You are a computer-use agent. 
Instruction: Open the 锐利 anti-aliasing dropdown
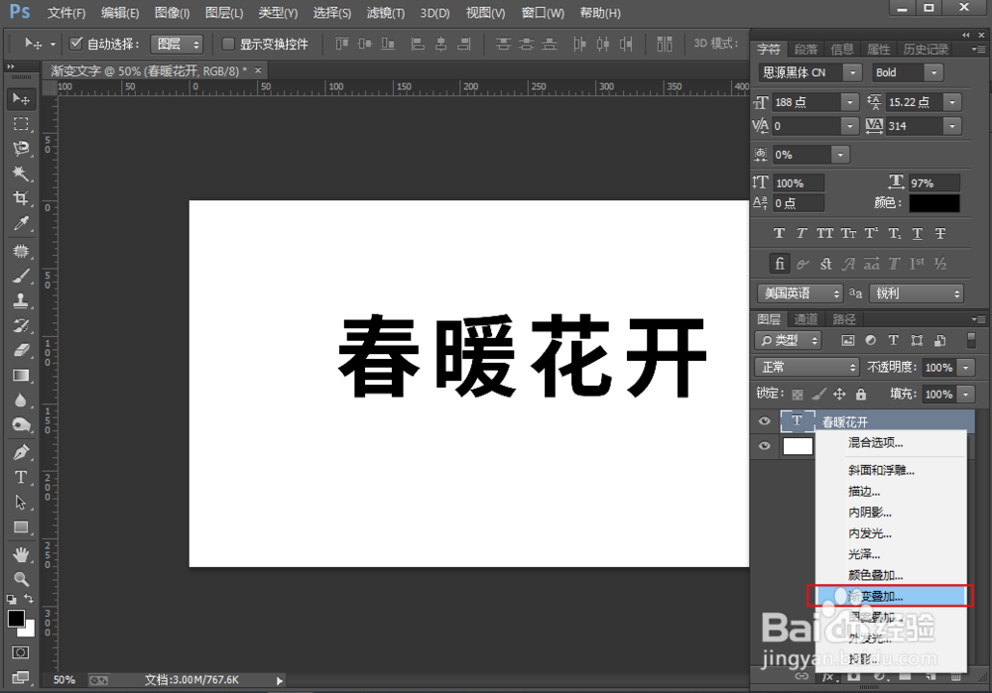pos(916,292)
